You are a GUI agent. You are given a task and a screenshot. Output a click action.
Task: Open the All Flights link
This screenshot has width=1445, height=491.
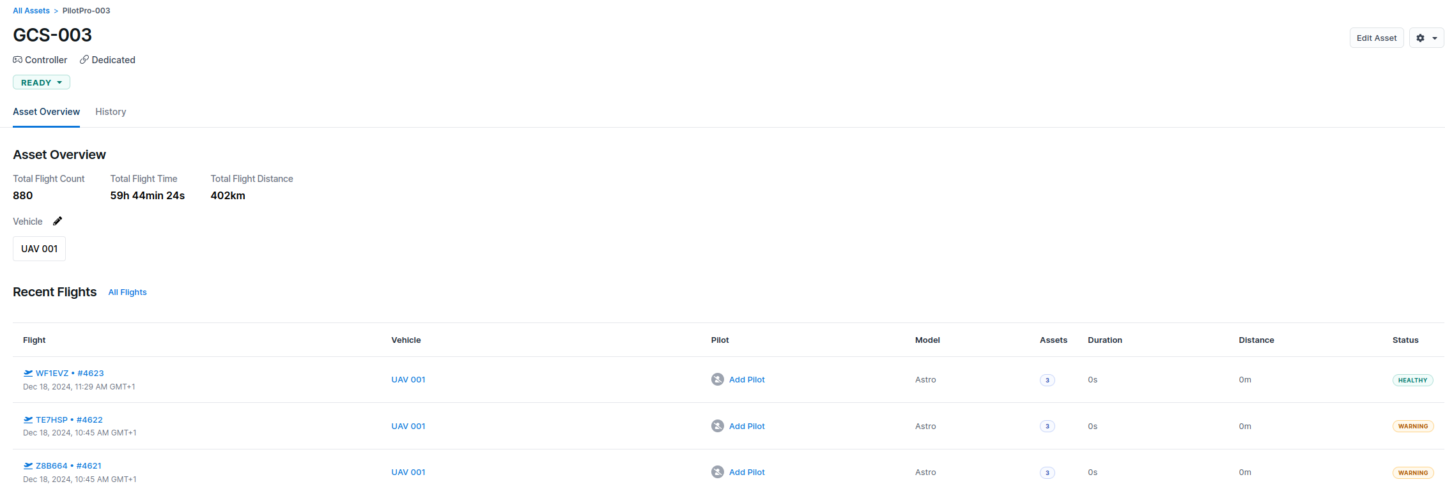click(x=127, y=292)
